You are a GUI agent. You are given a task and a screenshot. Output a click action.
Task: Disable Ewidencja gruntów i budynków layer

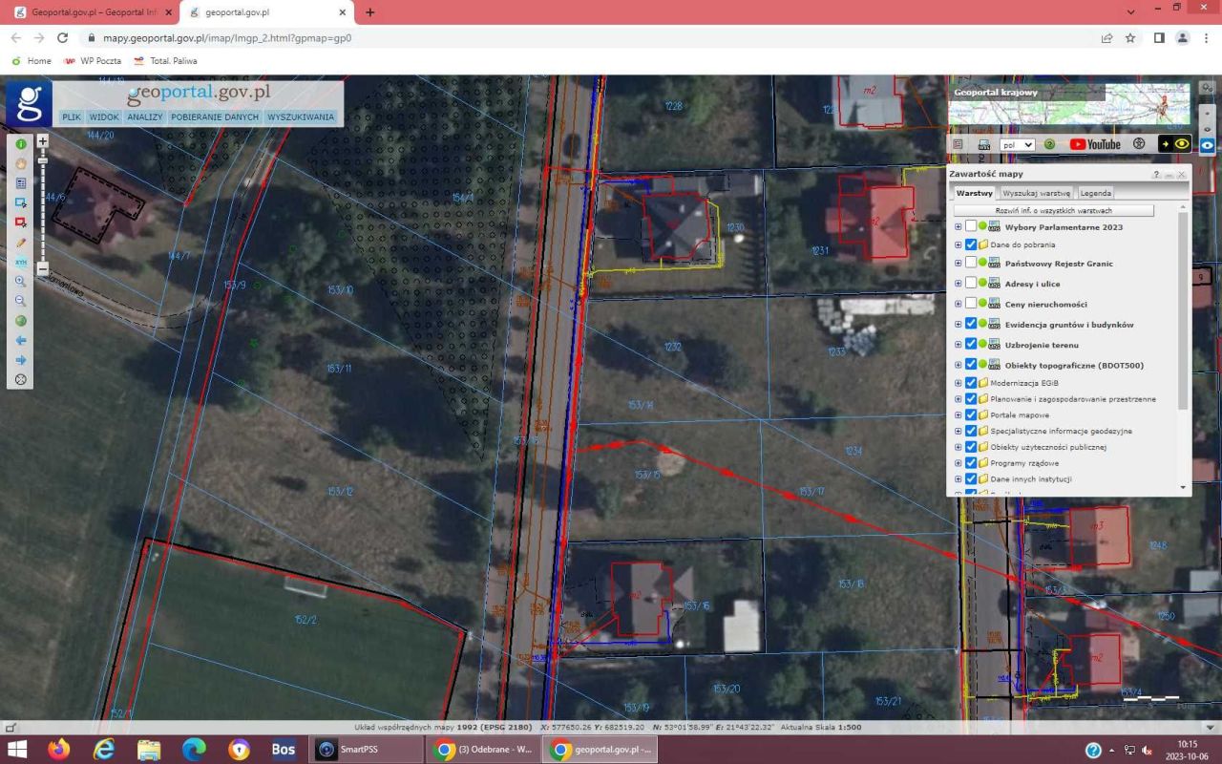click(971, 324)
